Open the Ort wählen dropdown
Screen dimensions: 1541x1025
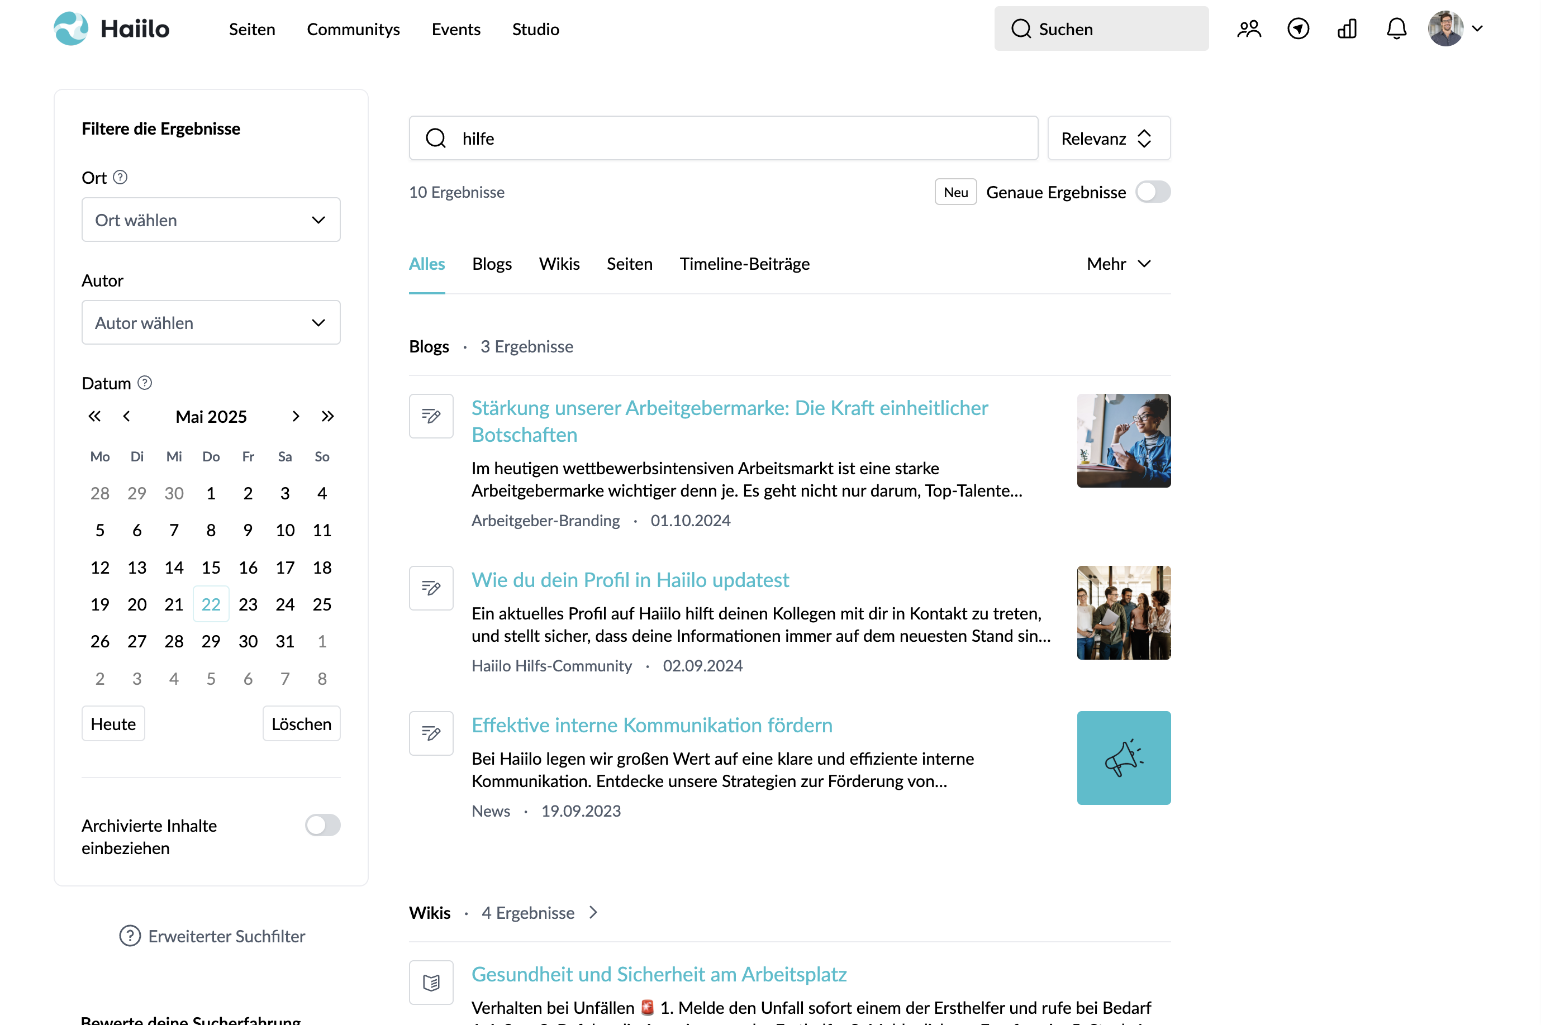point(211,220)
